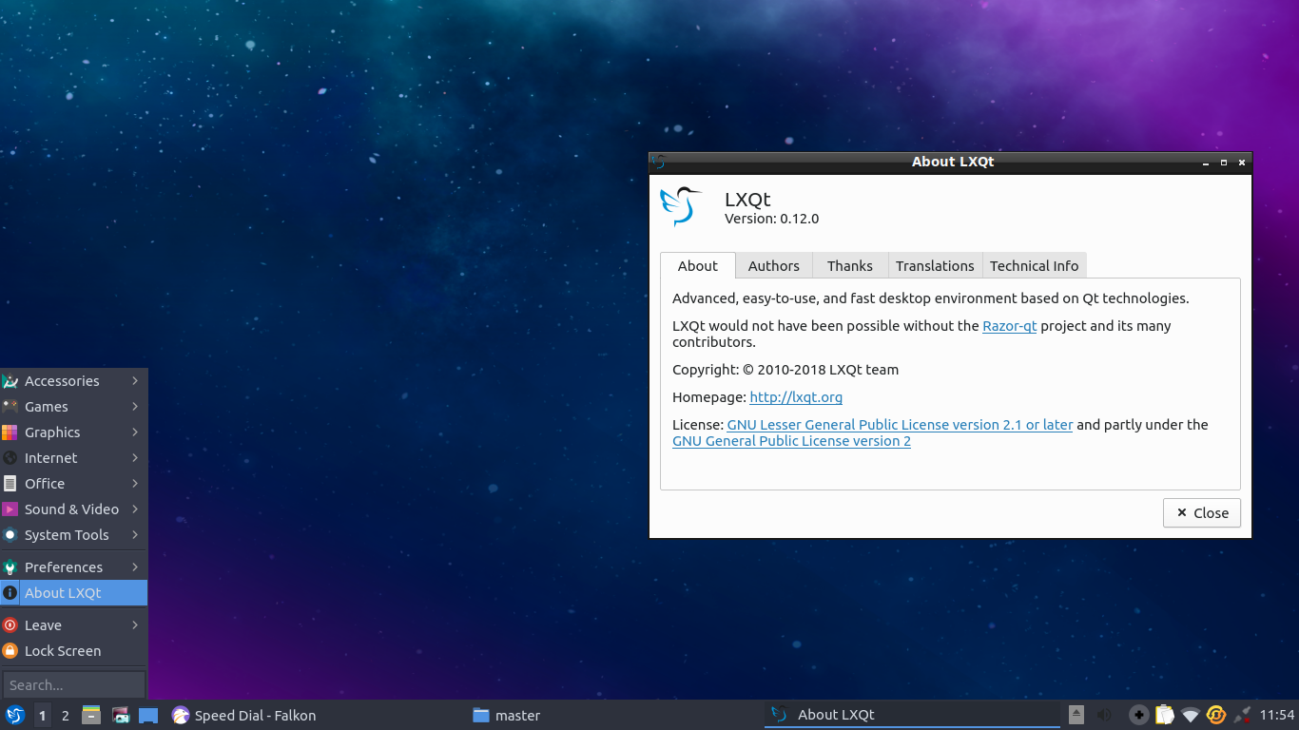1299x730 pixels.
Task: Select the About LXQt menu entry
Action: (74, 593)
